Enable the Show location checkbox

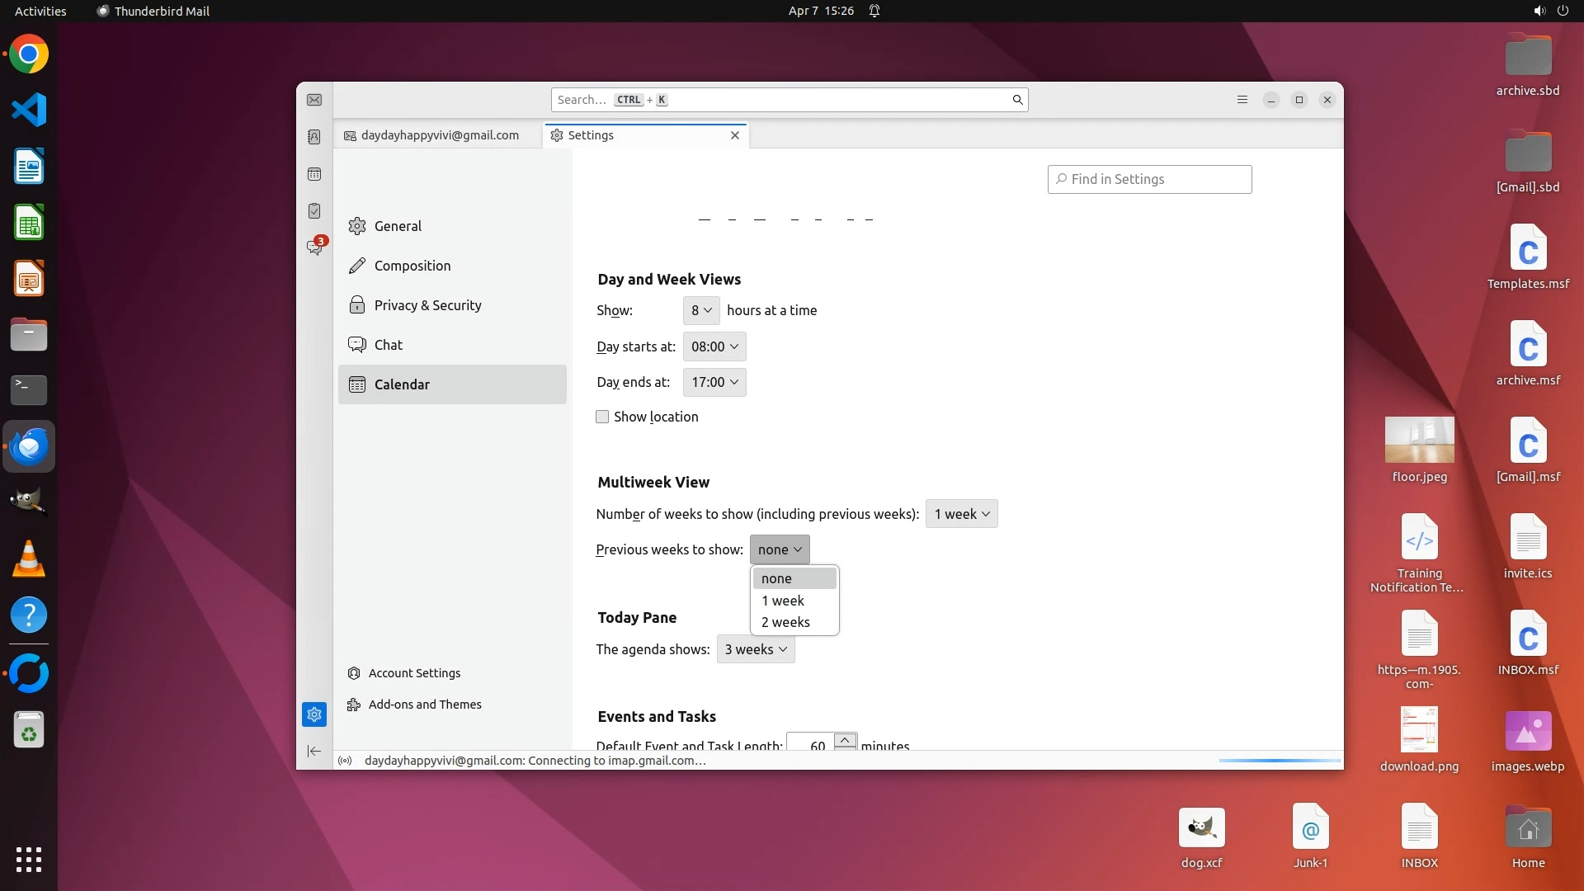pyautogui.click(x=602, y=417)
